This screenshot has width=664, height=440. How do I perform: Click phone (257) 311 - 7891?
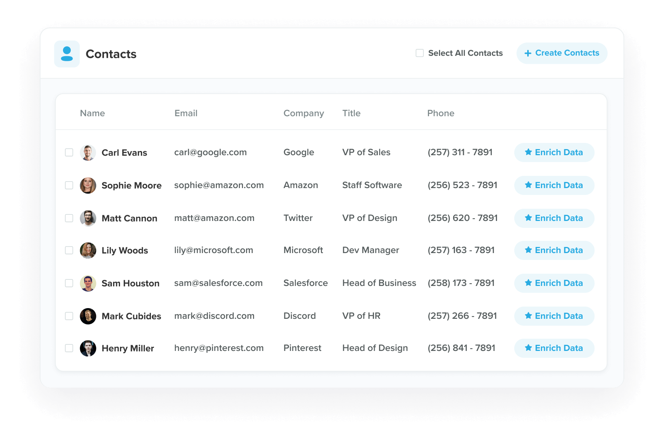pyautogui.click(x=460, y=152)
